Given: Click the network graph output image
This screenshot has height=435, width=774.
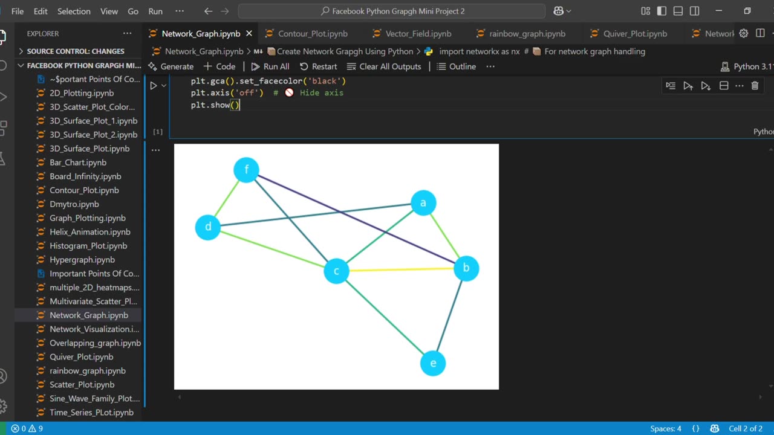Looking at the screenshot, I should [x=336, y=266].
